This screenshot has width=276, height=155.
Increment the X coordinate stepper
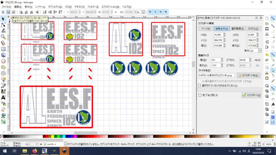pyautogui.click(x=80, y=11)
